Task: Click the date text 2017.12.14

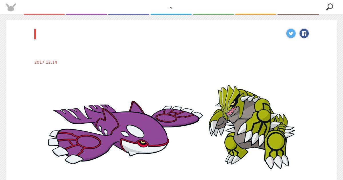Action: point(46,62)
